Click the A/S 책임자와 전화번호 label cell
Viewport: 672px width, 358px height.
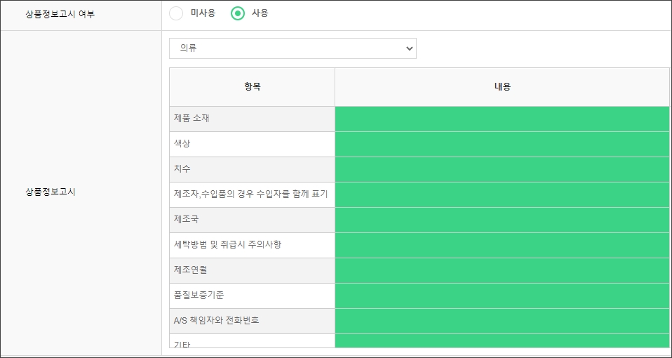tap(252, 321)
